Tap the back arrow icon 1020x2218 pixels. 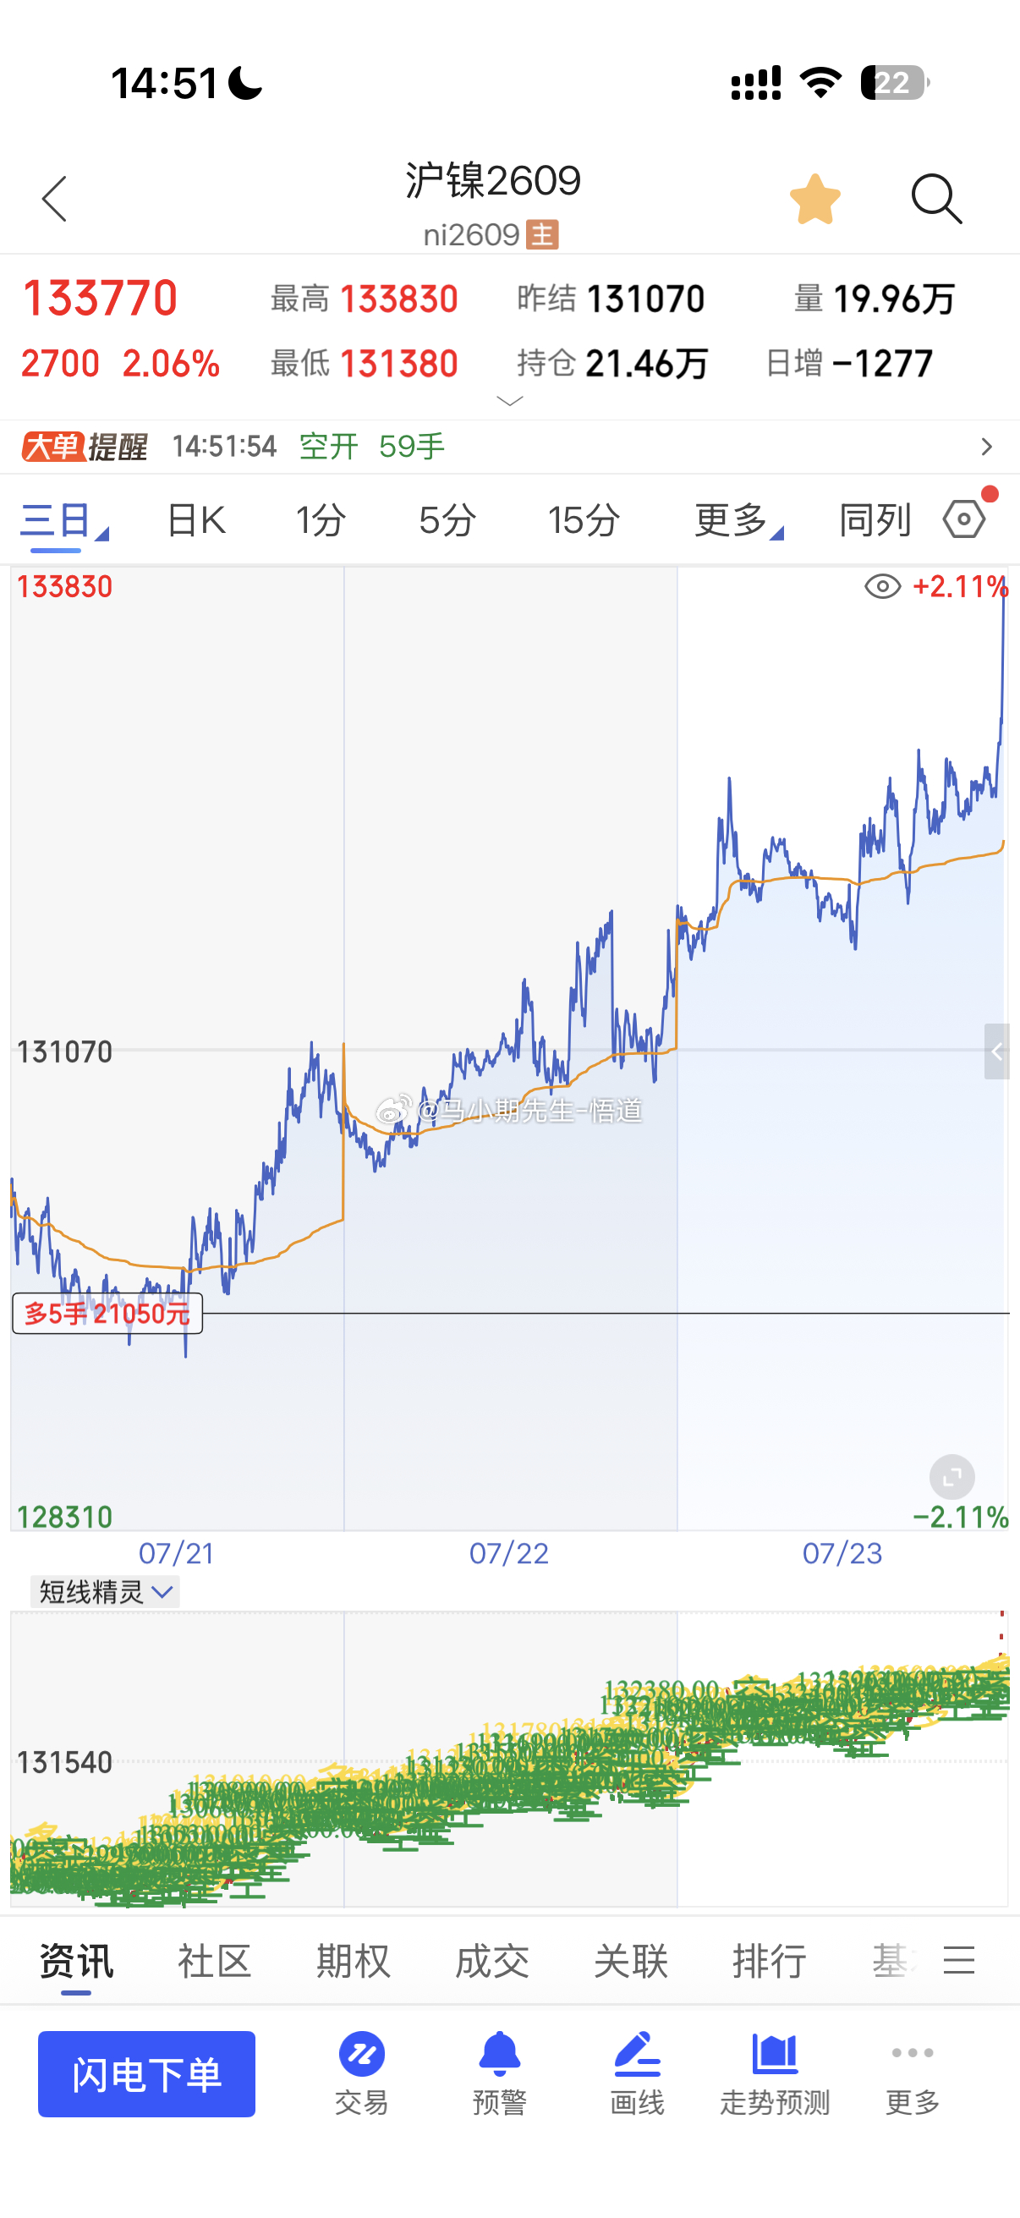pyautogui.click(x=54, y=199)
